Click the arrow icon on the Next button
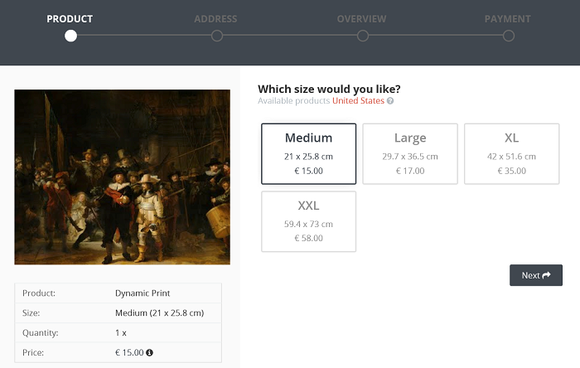Image resolution: width=580 pixels, height=368 pixels. coord(547,275)
